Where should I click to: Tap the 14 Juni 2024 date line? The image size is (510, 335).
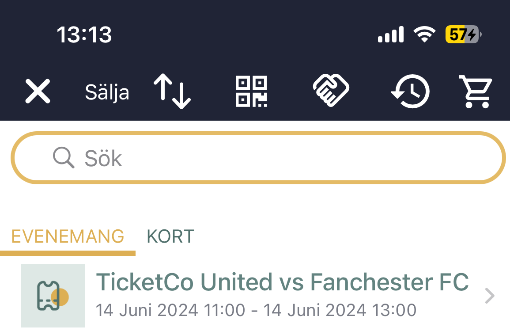(256, 310)
